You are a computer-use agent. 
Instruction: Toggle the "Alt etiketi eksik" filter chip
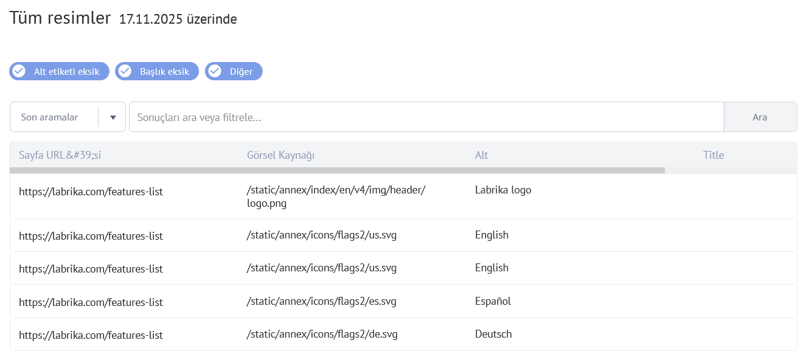59,71
